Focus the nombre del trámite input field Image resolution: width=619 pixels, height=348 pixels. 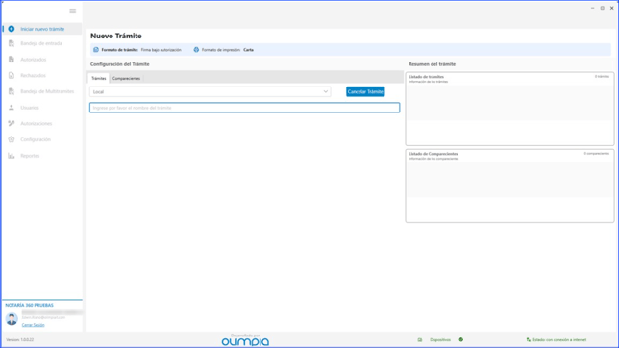(245, 108)
